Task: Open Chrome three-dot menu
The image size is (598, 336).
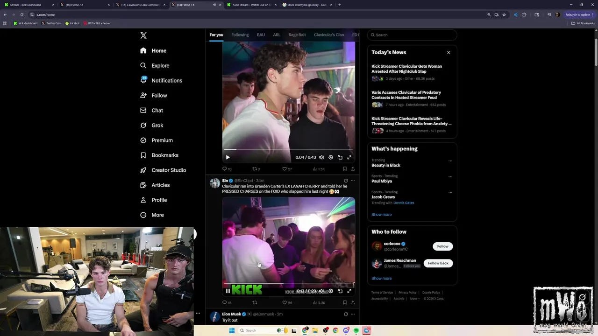Action: [x=593, y=14]
